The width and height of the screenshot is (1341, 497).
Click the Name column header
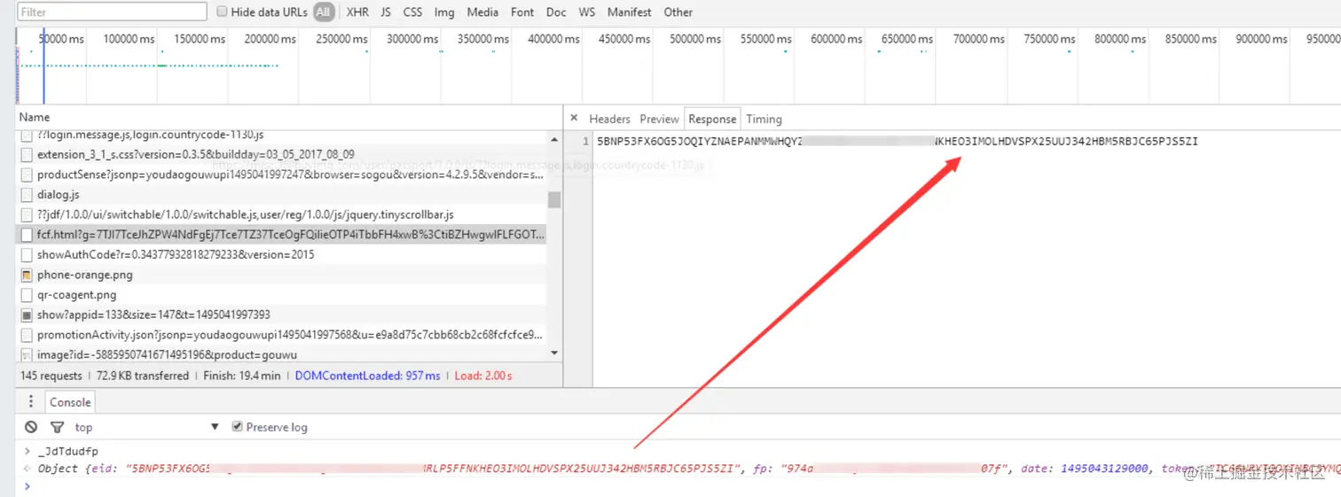[x=35, y=117]
